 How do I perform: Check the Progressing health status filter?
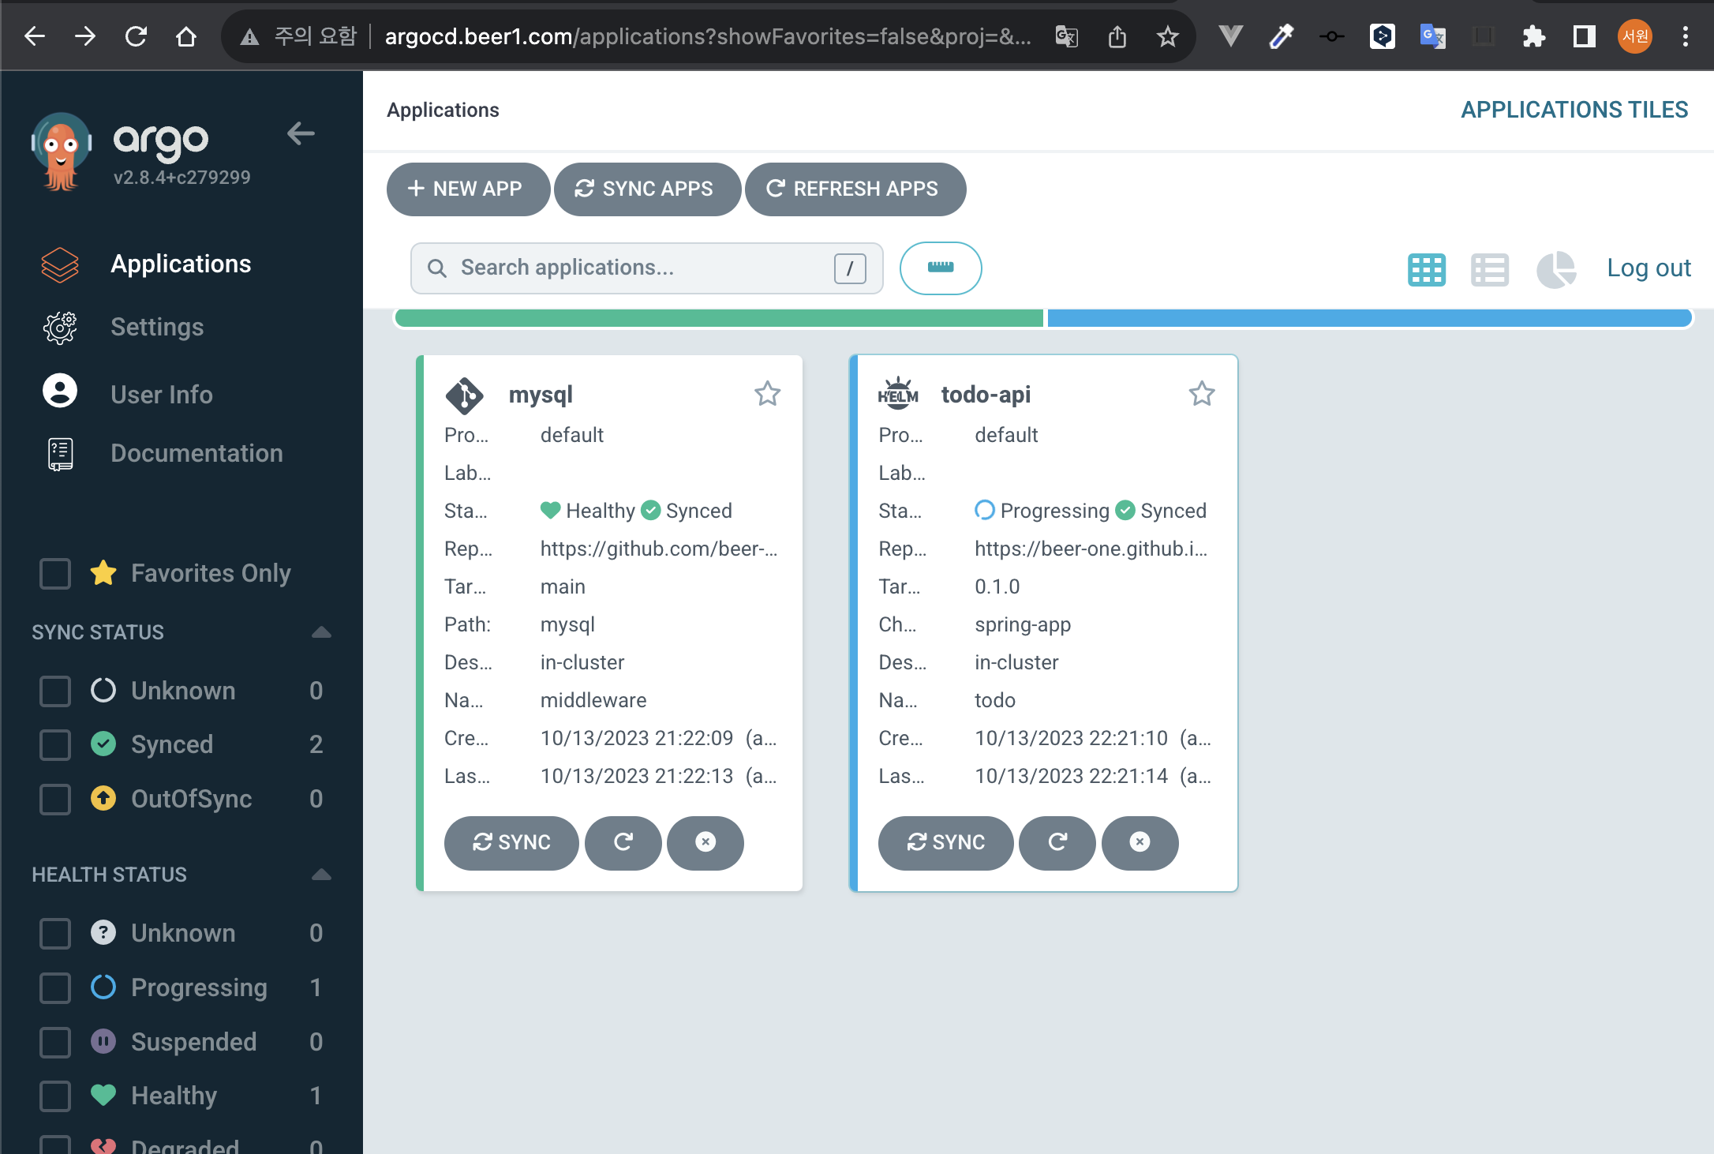click(55, 987)
